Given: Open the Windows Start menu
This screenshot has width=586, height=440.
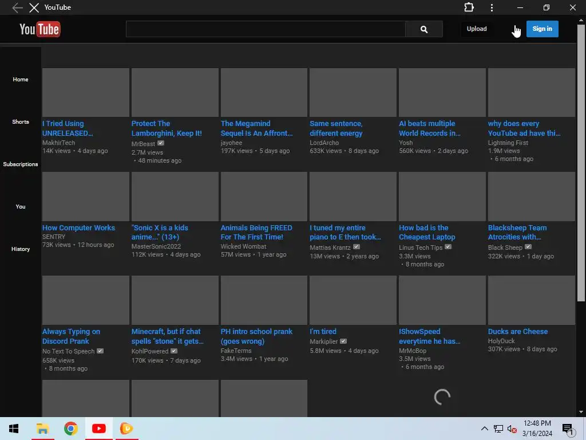Looking at the screenshot, I should pyautogui.click(x=14, y=429).
